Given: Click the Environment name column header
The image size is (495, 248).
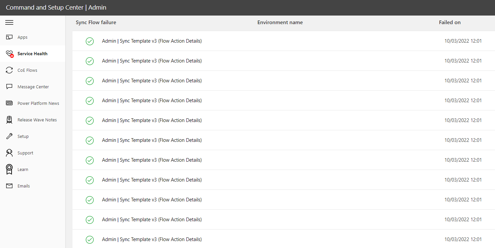Looking at the screenshot, I should [280, 22].
